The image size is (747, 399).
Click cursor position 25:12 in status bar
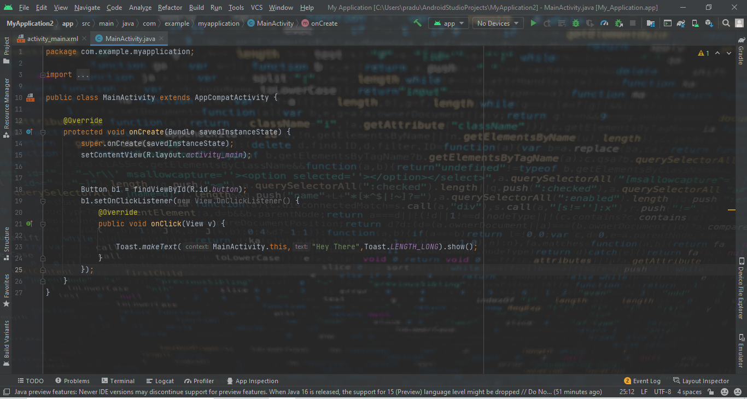tap(627, 392)
